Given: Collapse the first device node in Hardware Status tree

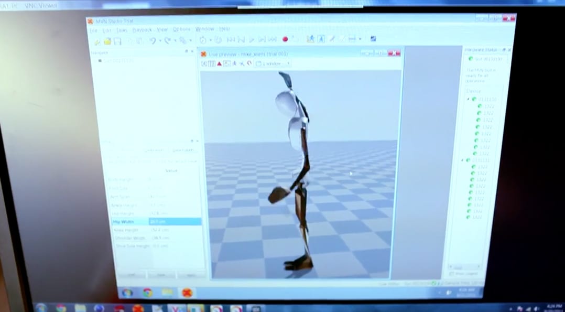Looking at the screenshot, I should (469, 99).
